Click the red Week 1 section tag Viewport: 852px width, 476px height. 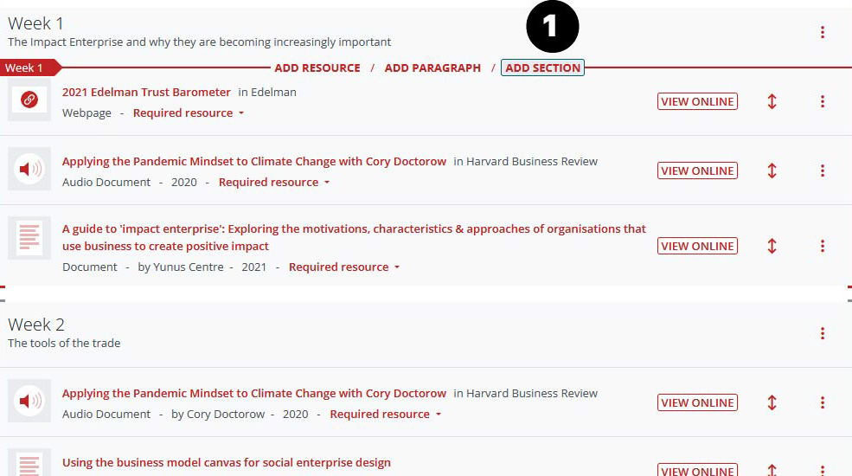pos(26,68)
